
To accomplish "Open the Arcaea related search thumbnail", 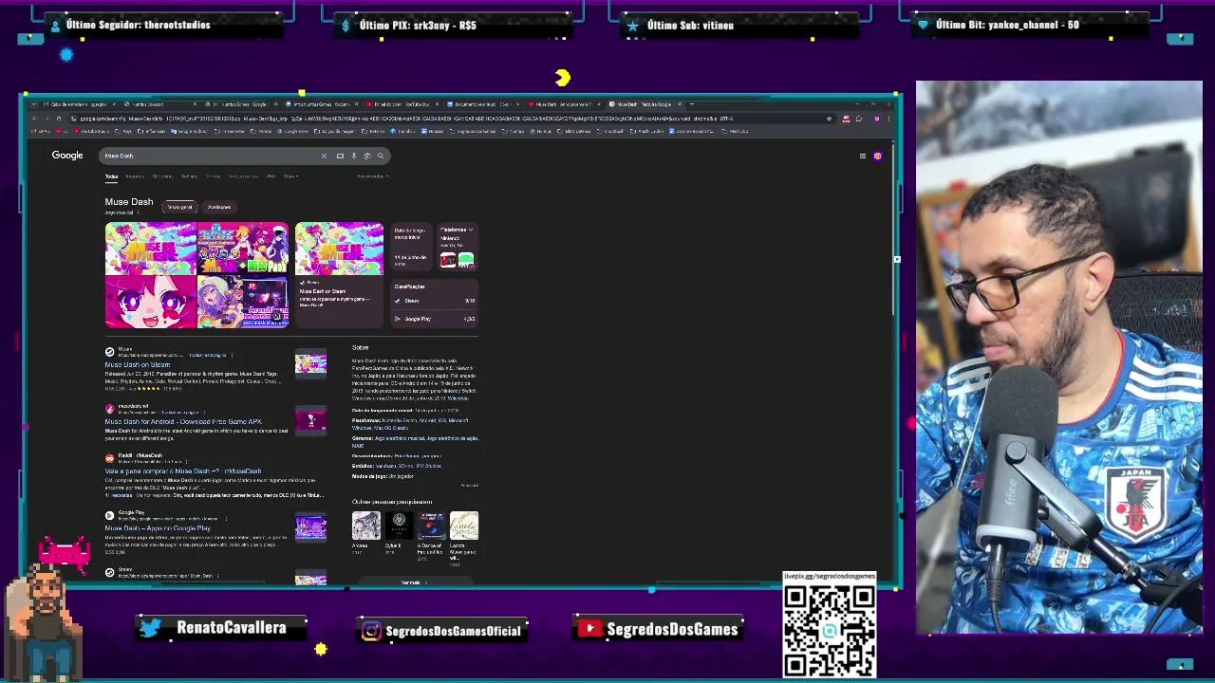I will (x=365, y=526).
